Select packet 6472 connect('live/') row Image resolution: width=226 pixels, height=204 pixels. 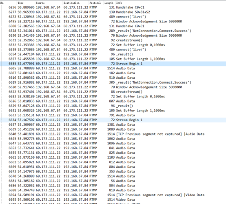coord(113,17)
